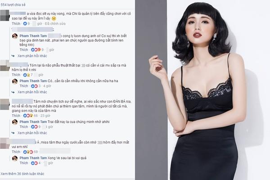The width and height of the screenshot is (270, 180).
Task: Open reactions on Pham Thanh Tam's 'cong ly' reply
Action: [x=36, y=50]
